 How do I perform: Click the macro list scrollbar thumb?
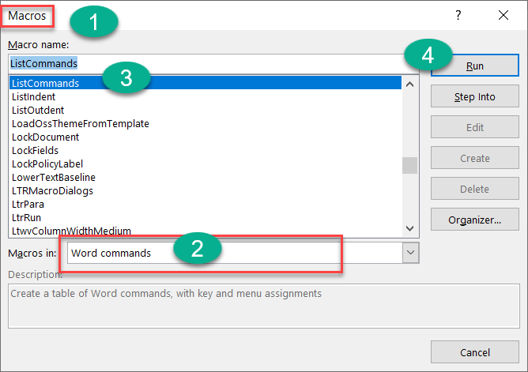409,165
